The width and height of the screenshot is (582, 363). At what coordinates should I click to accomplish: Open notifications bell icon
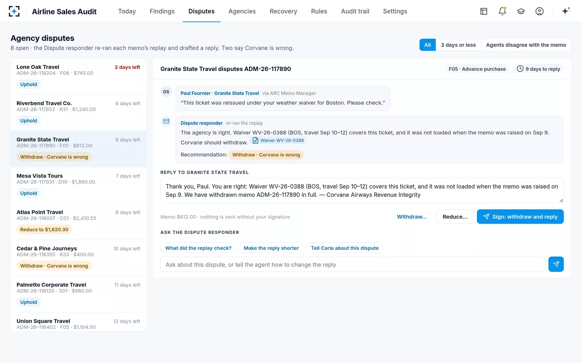[502, 11]
